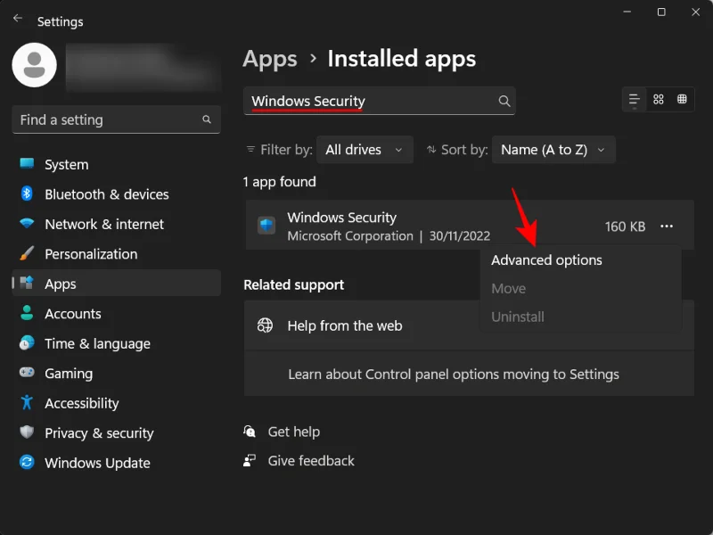Click the search magnifier in the apps search box
713x535 pixels.
coord(504,101)
